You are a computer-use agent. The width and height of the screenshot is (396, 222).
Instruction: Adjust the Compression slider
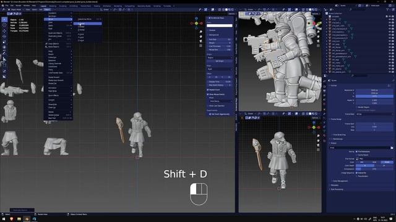point(374,169)
